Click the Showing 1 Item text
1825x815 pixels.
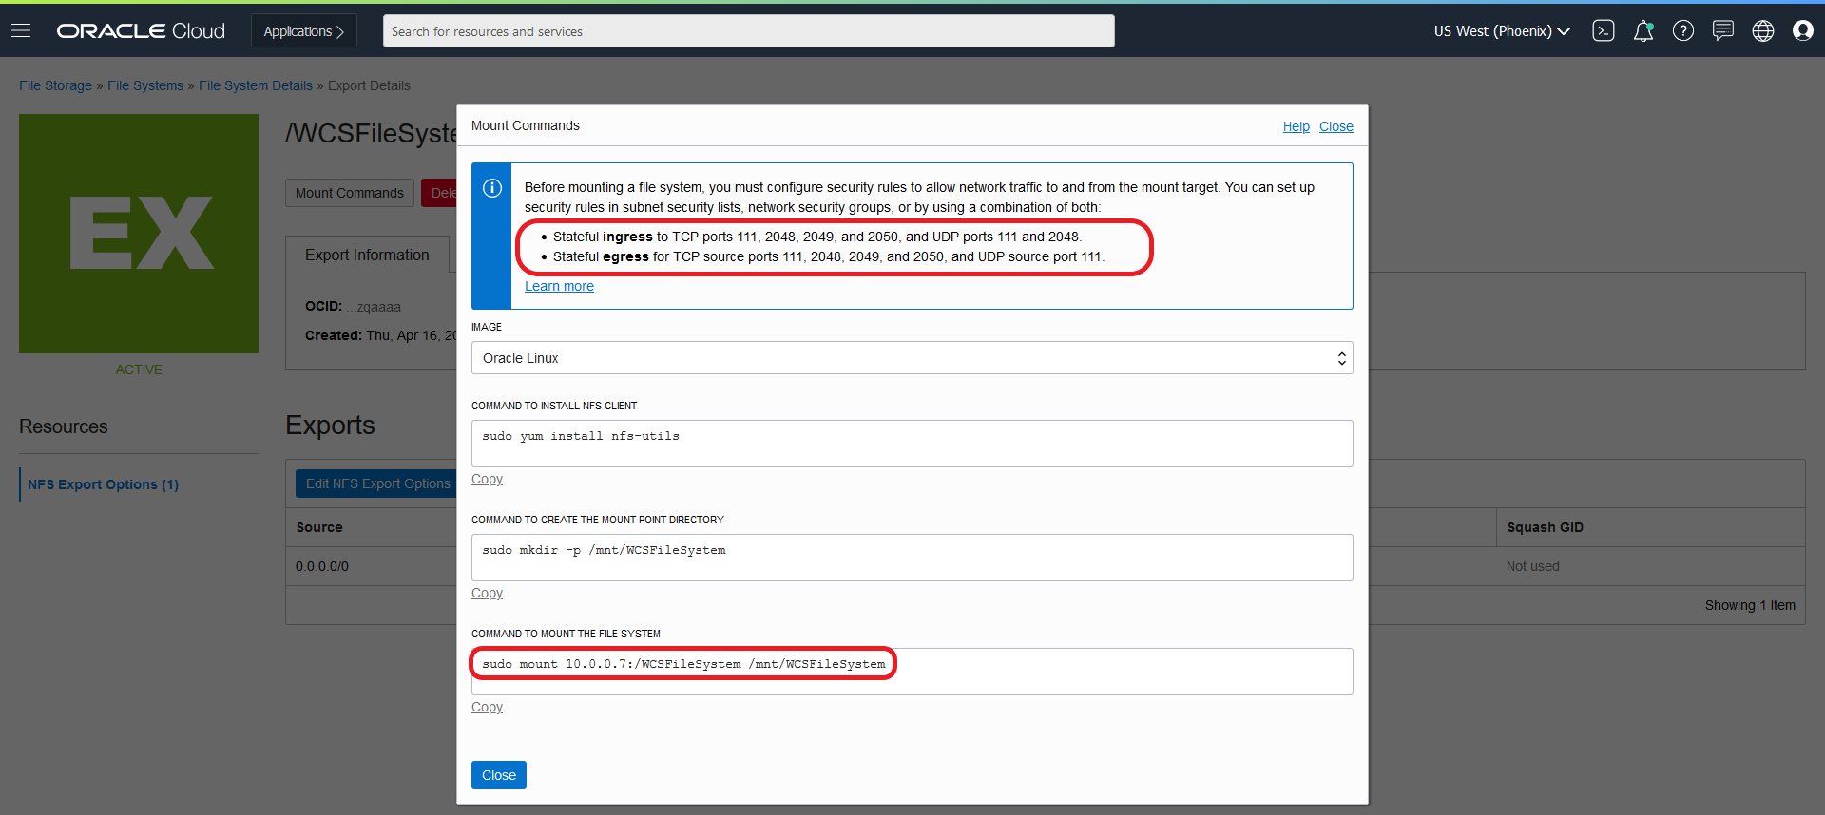tap(1750, 605)
